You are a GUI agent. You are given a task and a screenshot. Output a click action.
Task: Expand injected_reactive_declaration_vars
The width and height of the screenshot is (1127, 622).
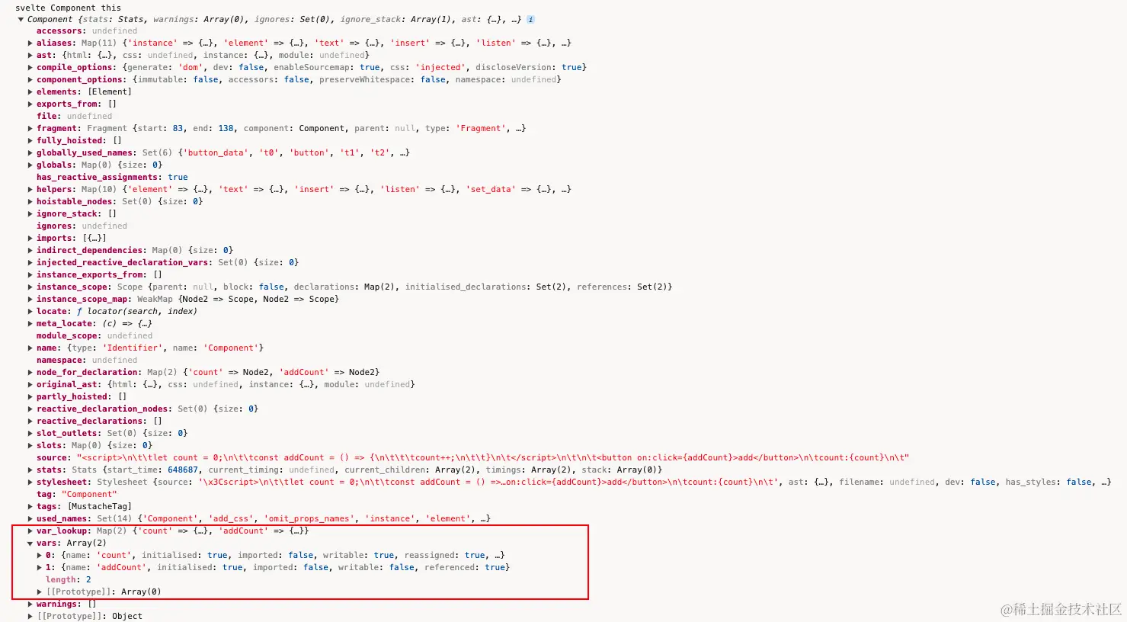[30, 263]
